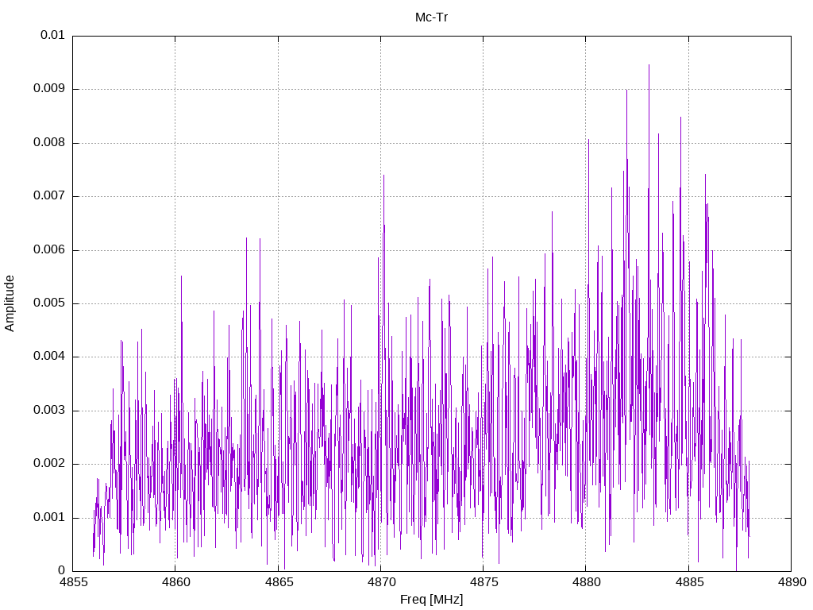This screenshot has width=813, height=610.
Task: Click the x-axis value 4870
Action: (380, 582)
